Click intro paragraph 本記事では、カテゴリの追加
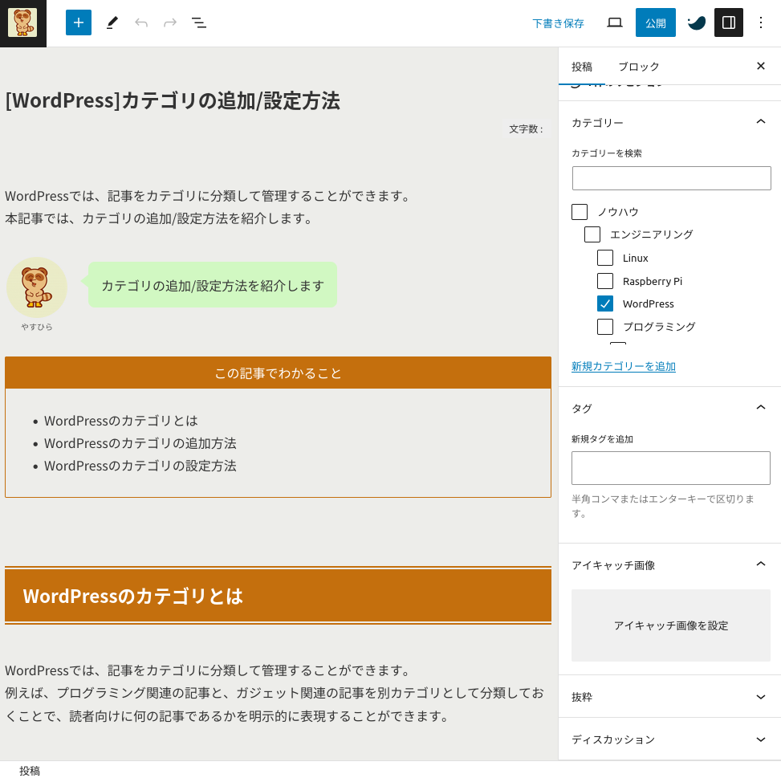Screen dimensions: 781x778 pyautogui.click(x=158, y=218)
